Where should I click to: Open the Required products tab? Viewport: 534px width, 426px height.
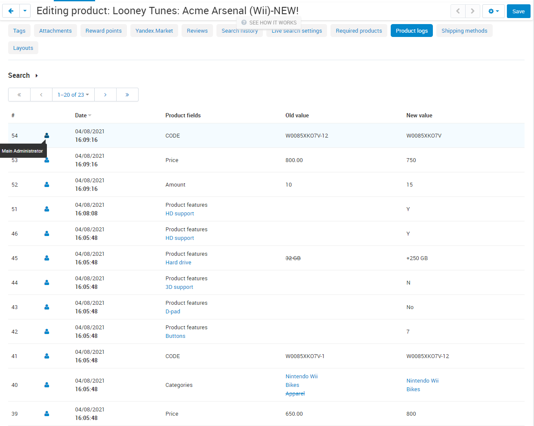pyautogui.click(x=359, y=31)
